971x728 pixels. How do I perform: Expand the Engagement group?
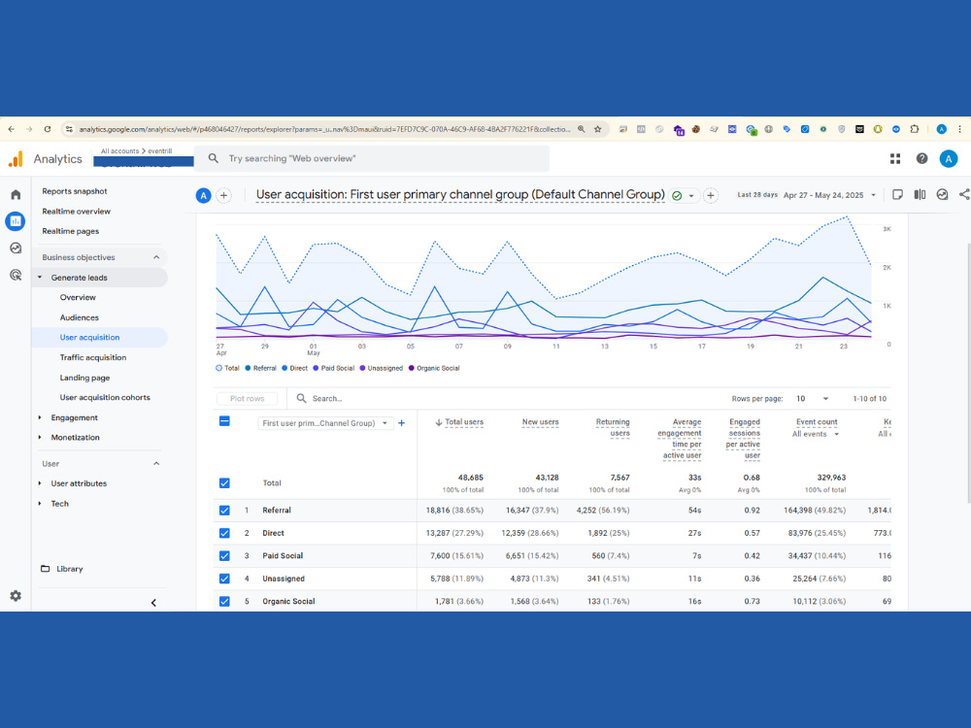[x=40, y=417]
